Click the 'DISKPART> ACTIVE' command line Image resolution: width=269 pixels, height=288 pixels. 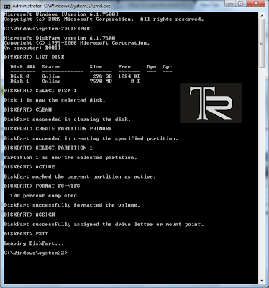coord(29,167)
